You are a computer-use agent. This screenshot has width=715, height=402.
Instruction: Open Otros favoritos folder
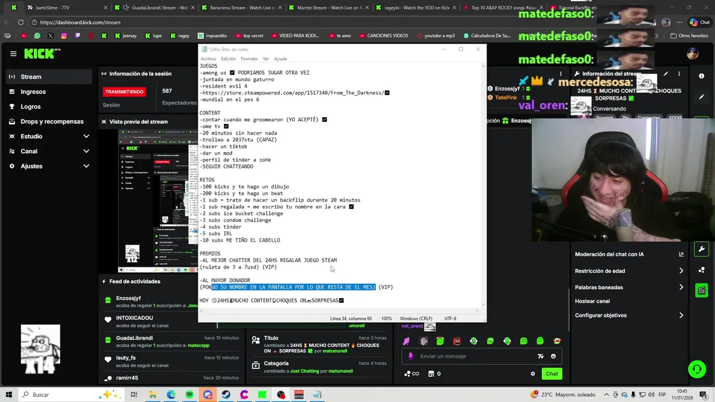(689, 36)
